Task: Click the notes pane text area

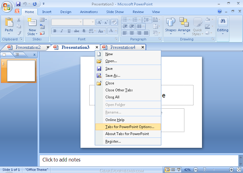Action: (x=139, y=160)
